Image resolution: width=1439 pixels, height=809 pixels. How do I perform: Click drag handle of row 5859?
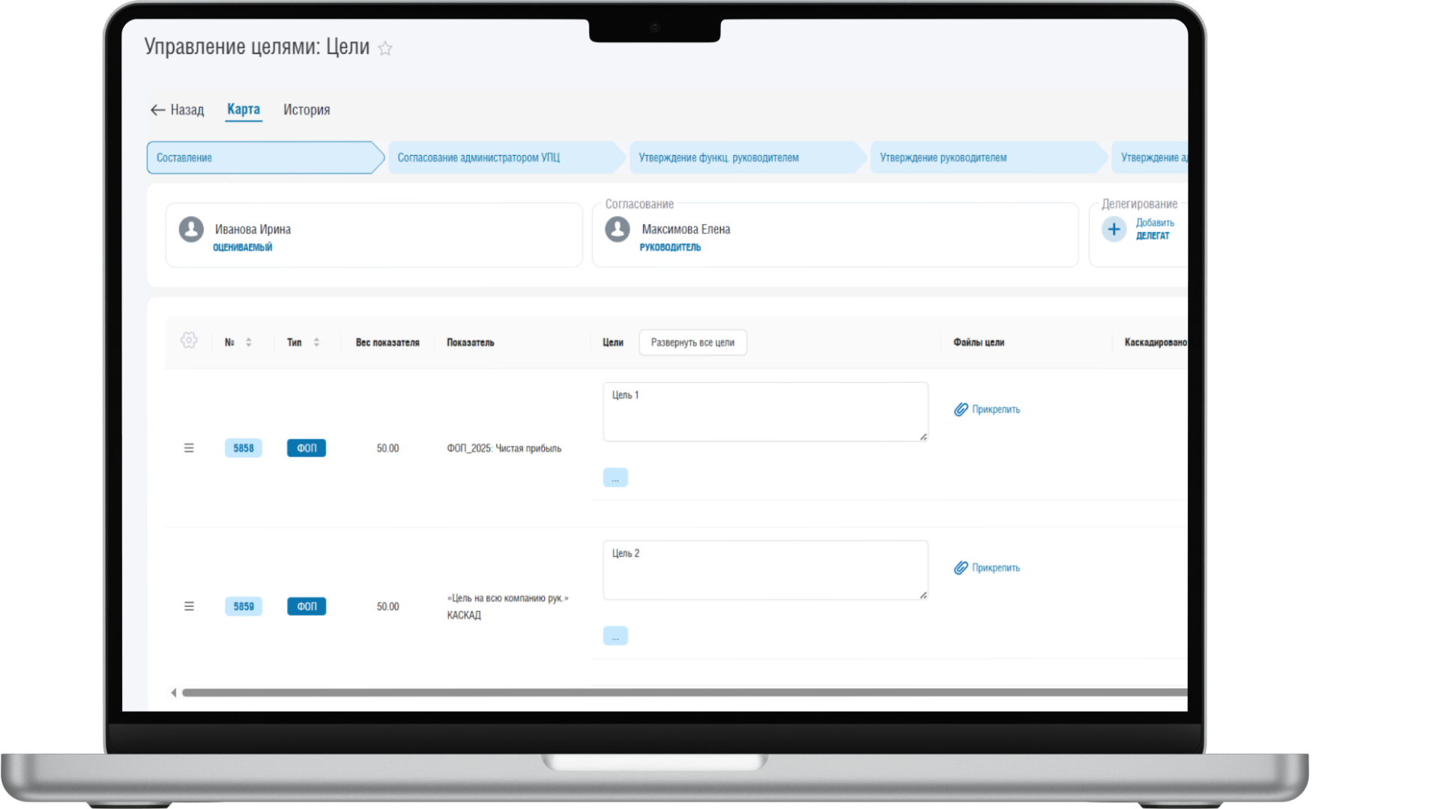tap(189, 606)
